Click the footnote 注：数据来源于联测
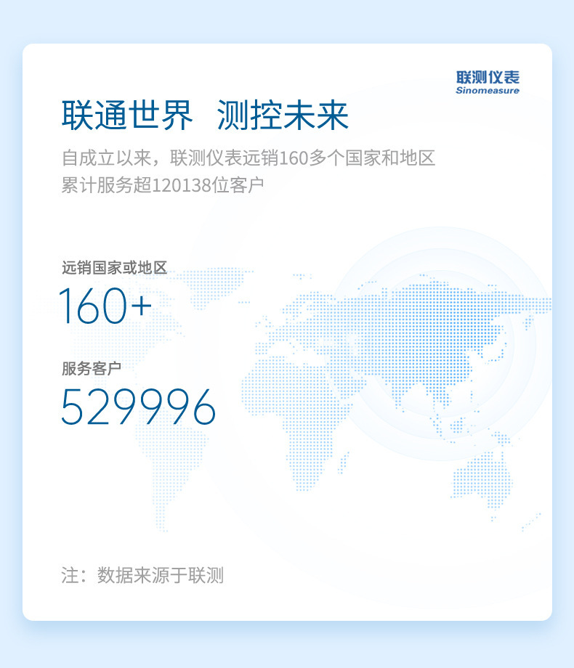574x668 pixels. [142, 576]
